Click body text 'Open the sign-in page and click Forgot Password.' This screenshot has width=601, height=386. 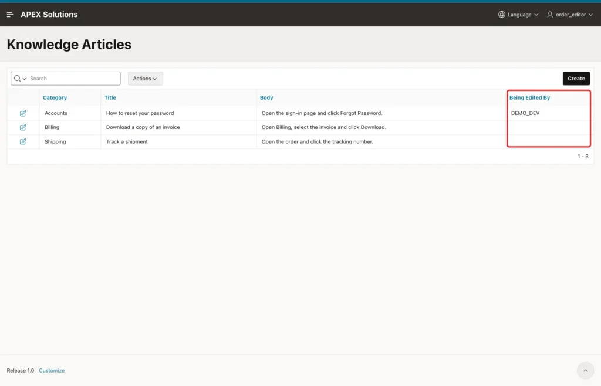coord(322,113)
